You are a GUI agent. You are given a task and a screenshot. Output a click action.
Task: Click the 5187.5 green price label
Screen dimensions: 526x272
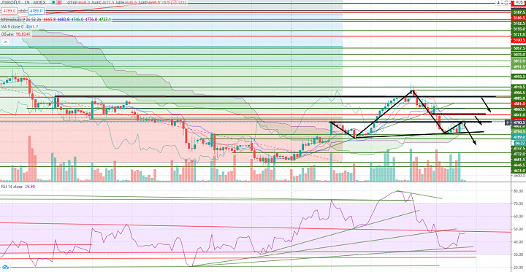[518, 12]
